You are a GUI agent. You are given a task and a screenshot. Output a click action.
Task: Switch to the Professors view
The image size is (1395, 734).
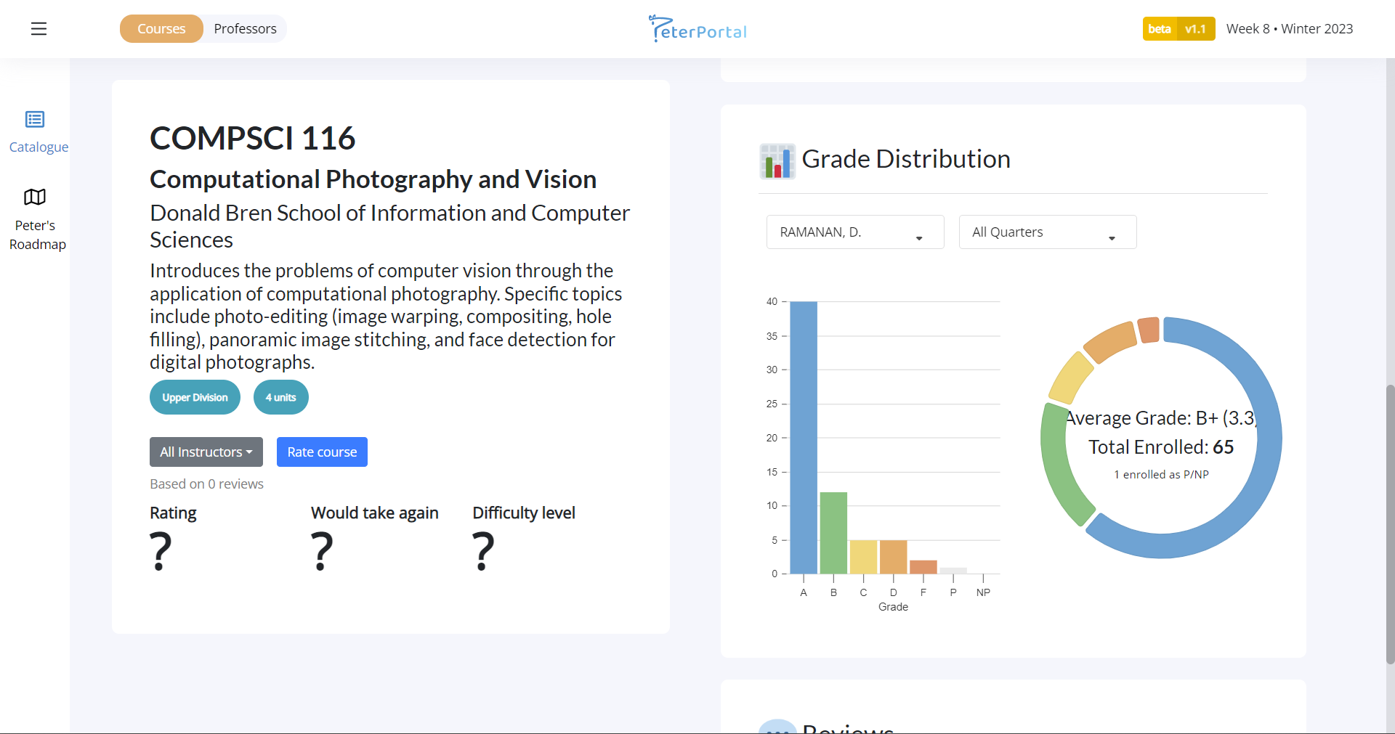click(245, 28)
